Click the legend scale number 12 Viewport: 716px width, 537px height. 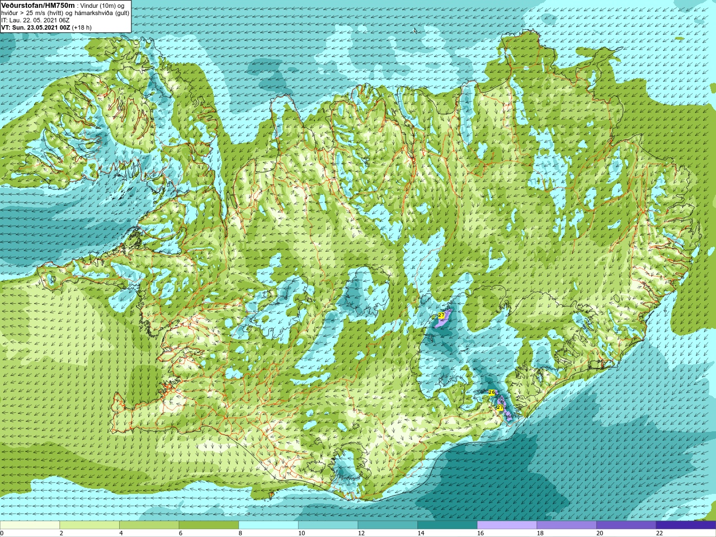(x=361, y=533)
